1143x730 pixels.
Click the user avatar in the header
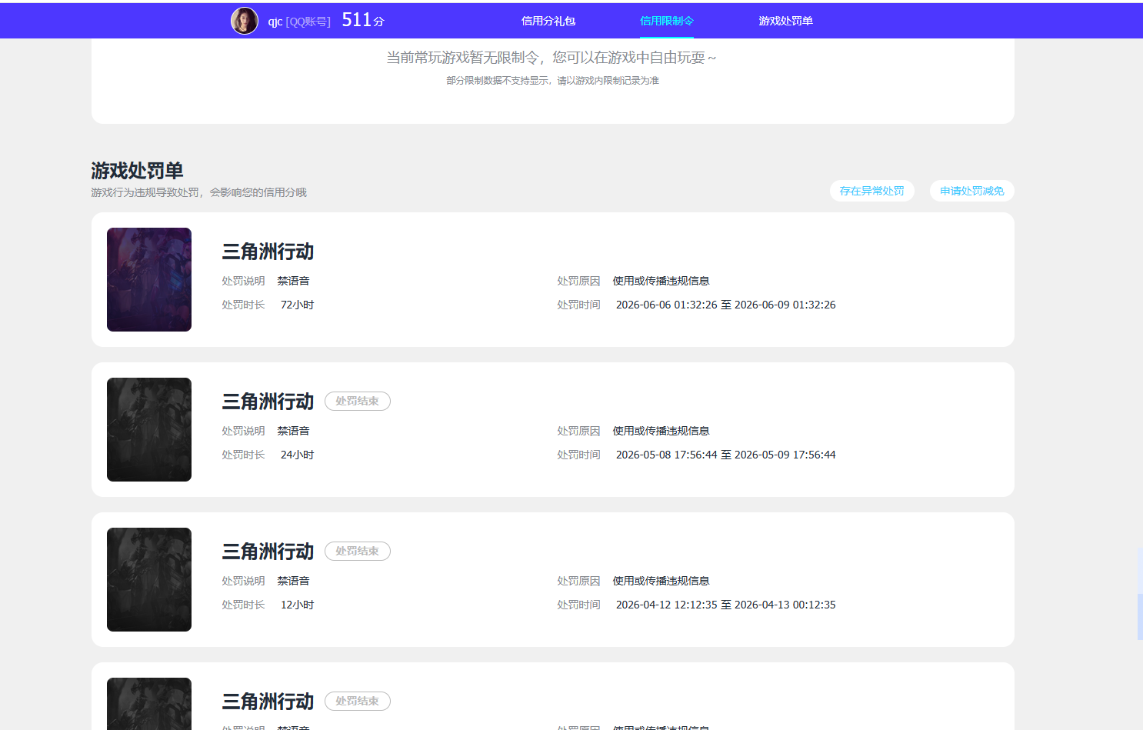(x=245, y=21)
